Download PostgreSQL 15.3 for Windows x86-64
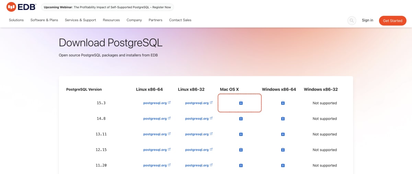The image size is (412, 174). point(283,103)
